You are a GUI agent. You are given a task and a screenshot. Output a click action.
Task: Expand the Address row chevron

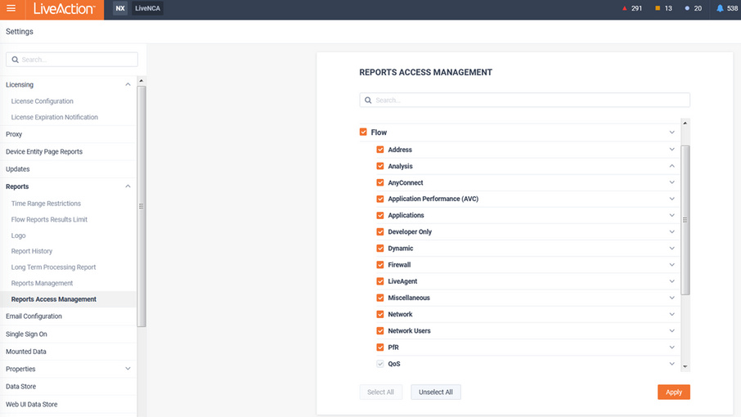pos(671,150)
